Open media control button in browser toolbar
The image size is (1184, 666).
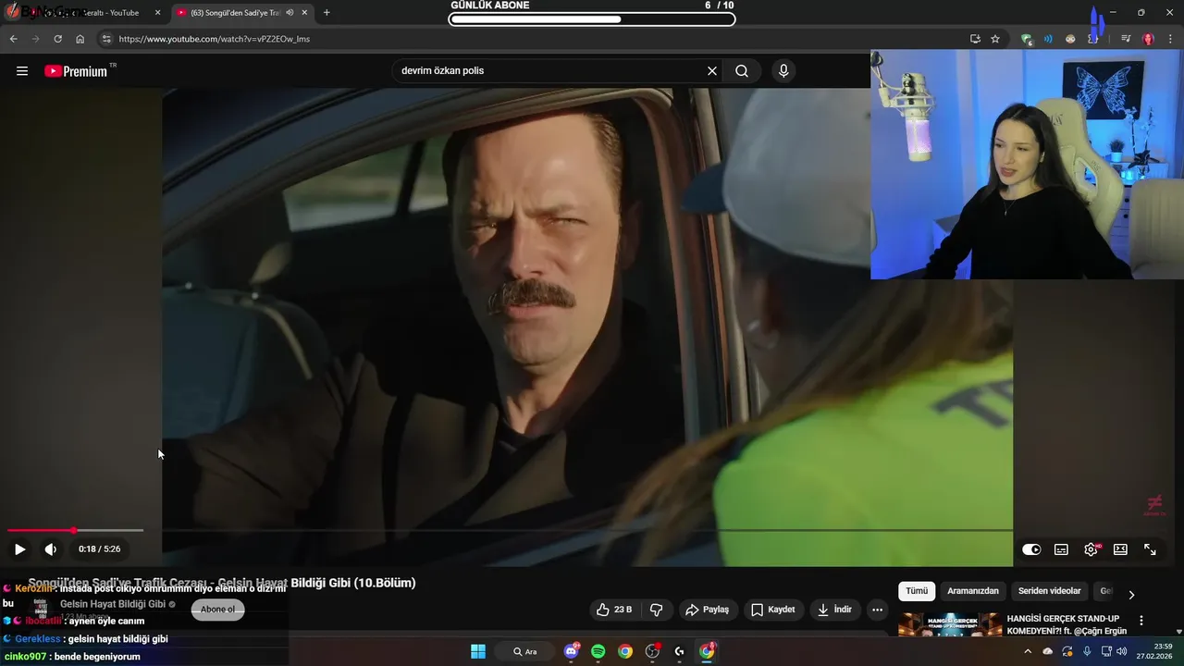(1126, 39)
